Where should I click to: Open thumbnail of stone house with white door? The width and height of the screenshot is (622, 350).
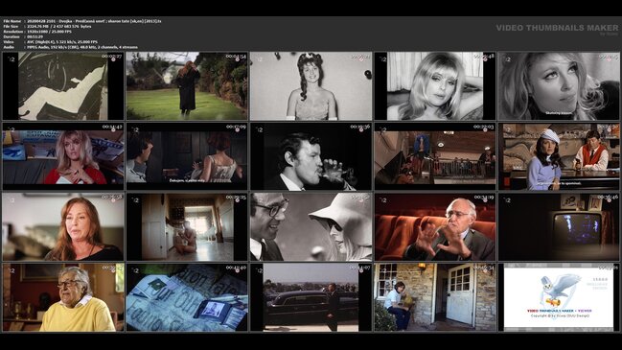(435, 297)
